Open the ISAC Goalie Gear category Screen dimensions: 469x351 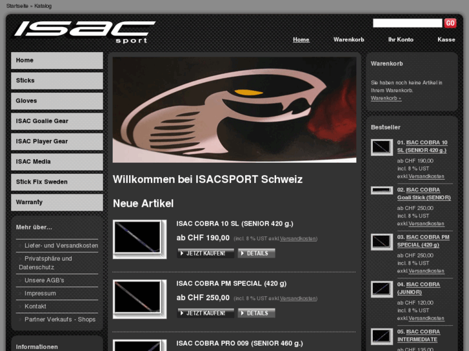coord(57,121)
